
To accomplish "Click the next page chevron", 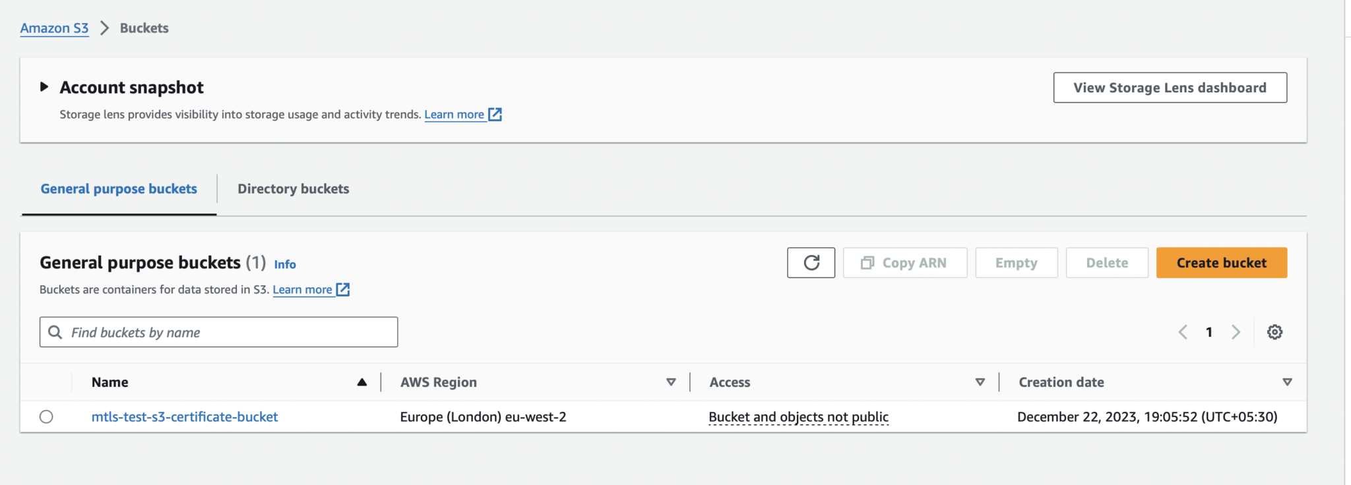I will 1236,331.
